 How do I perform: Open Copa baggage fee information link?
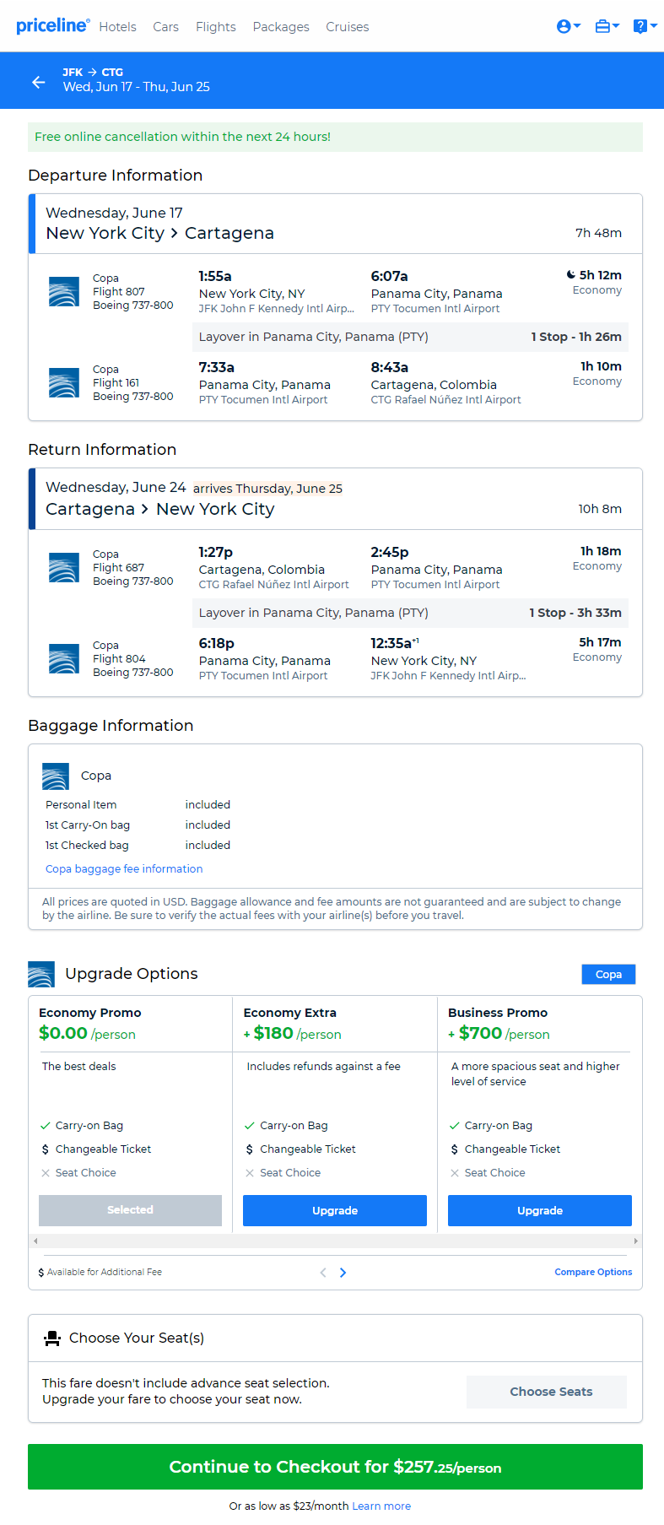point(124,868)
